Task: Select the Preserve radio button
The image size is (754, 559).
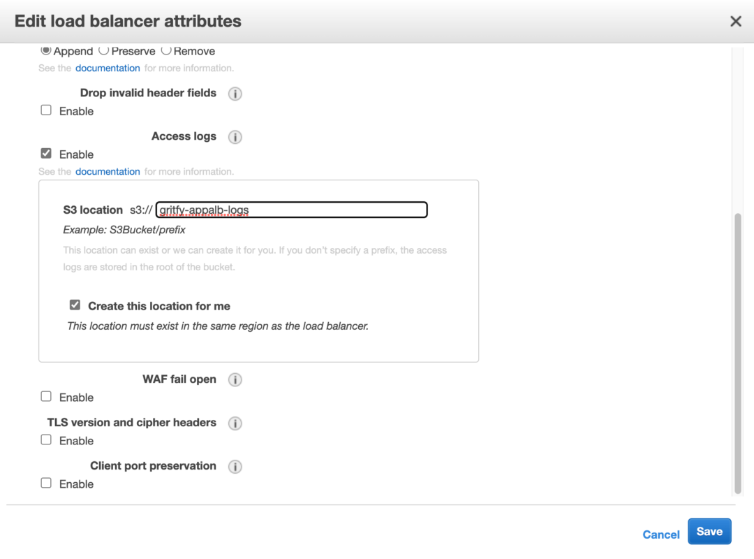Action: click(x=103, y=50)
